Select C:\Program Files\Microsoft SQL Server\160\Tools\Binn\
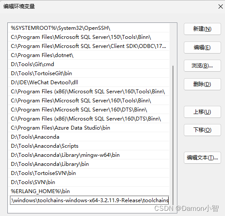The image size is (225, 216). (88, 101)
